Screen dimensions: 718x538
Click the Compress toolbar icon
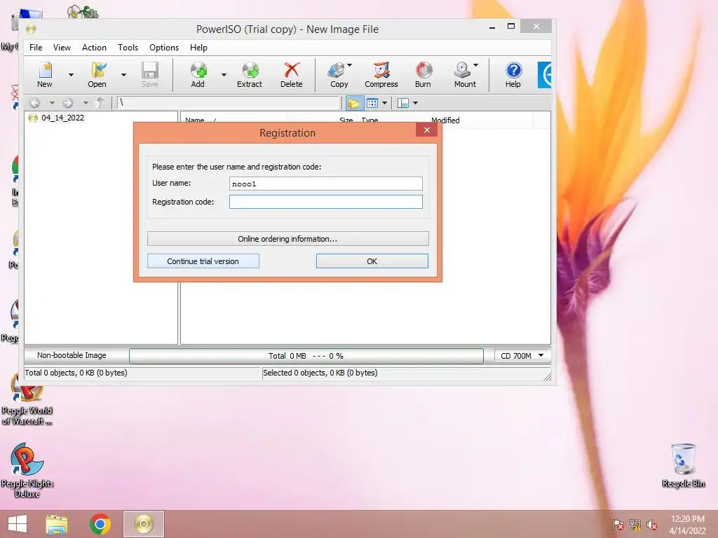tap(381, 74)
